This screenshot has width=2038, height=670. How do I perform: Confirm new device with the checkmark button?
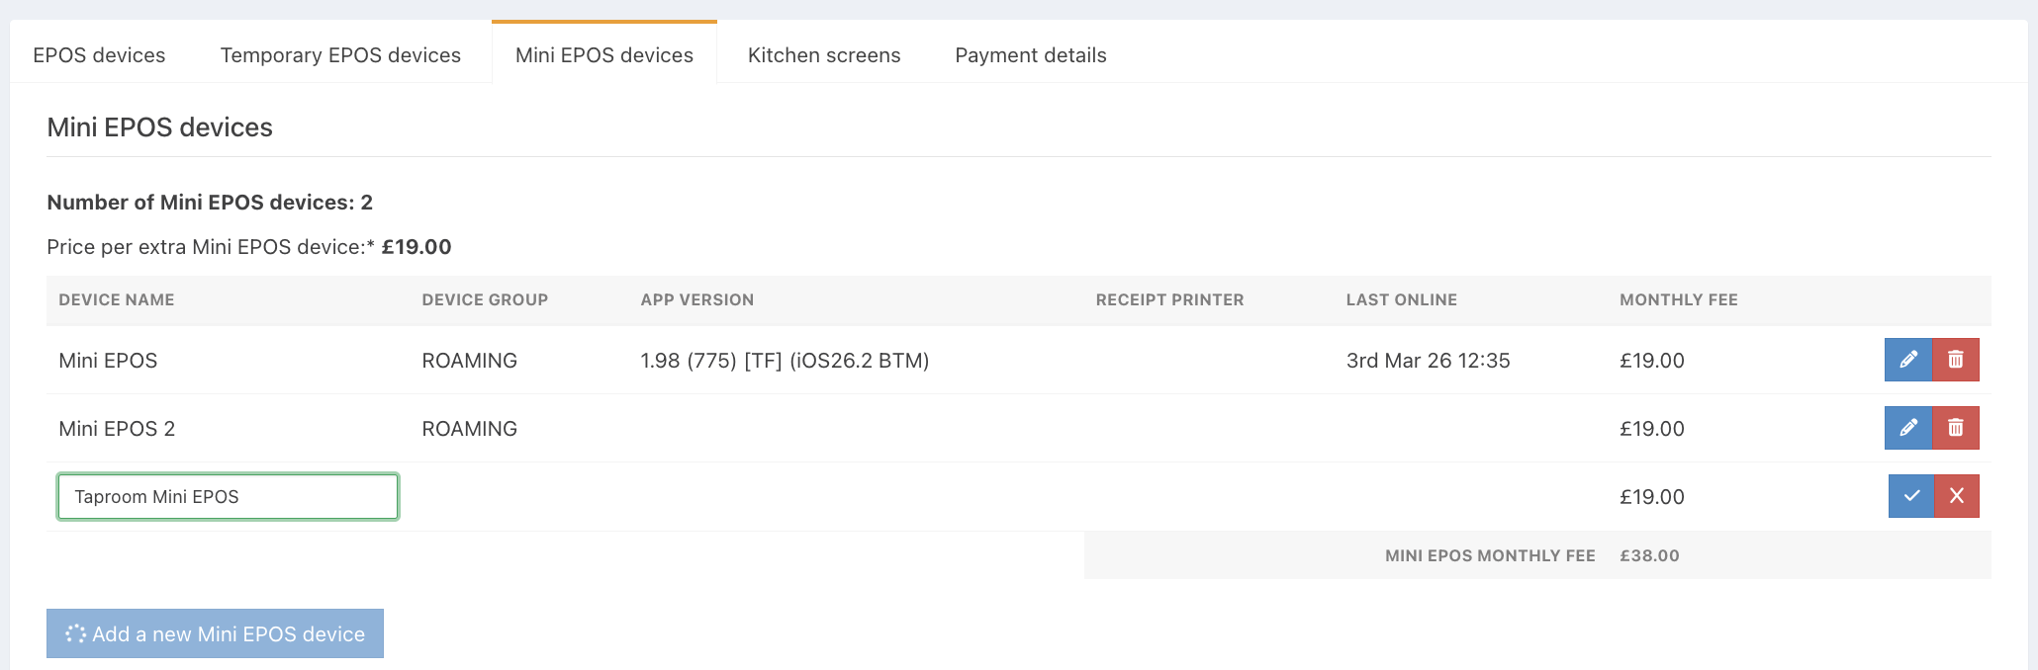click(x=1911, y=496)
